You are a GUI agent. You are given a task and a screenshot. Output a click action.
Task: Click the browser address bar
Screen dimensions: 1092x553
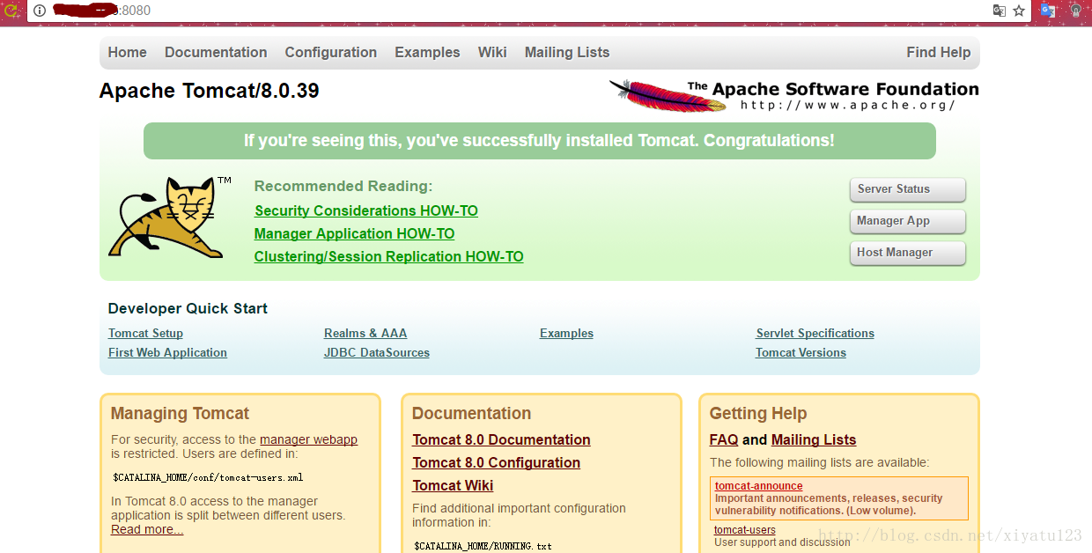(528, 11)
